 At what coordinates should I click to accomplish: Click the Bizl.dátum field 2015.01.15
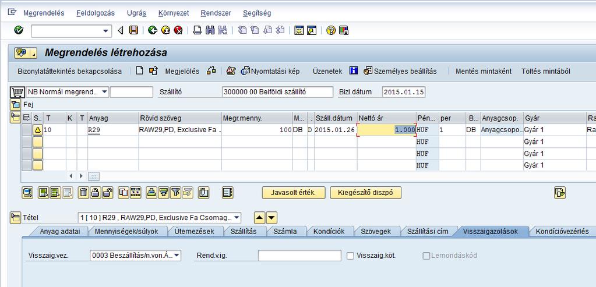(x=404, y=92)
